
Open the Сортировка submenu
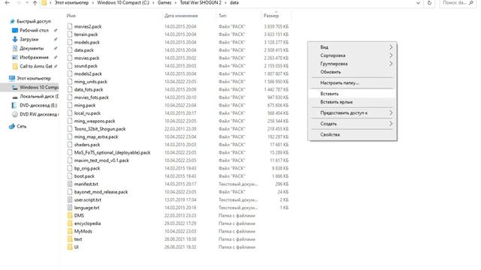(352, 55)
